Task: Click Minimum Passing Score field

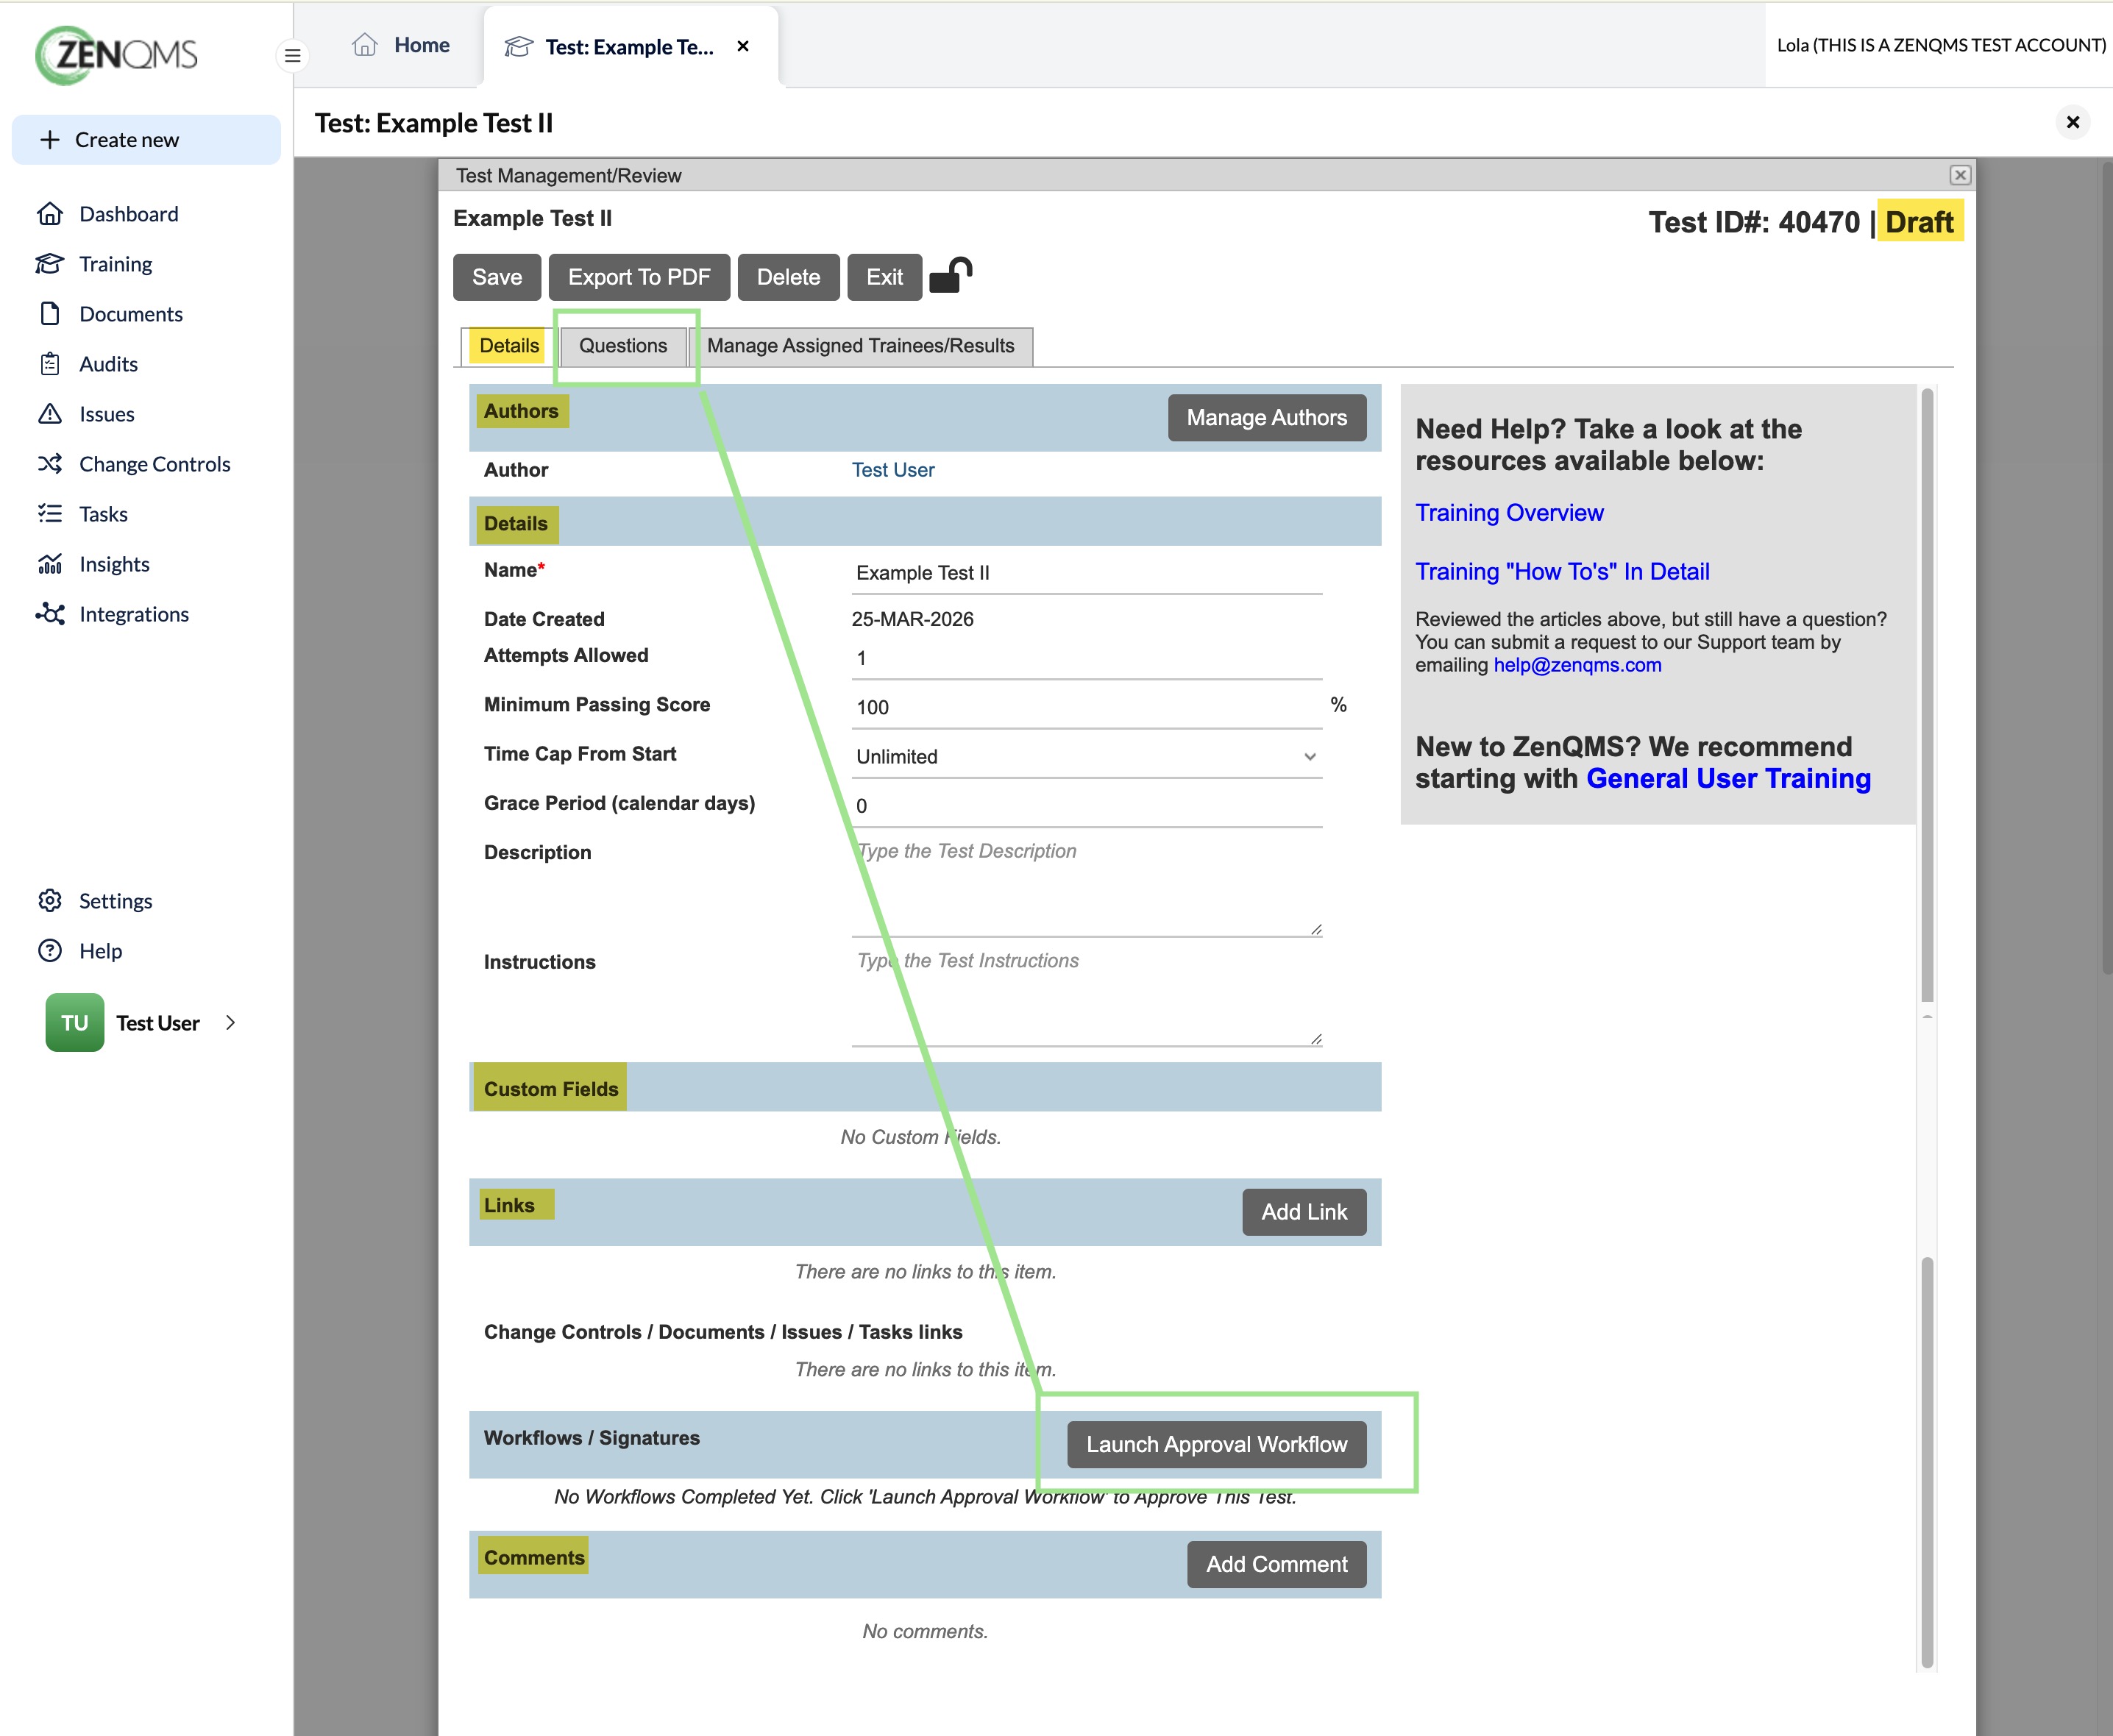Action: coord(1087,707)
